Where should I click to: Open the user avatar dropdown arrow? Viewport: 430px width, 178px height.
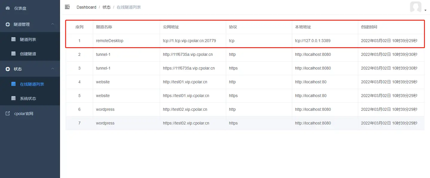[x=425, y=10]
